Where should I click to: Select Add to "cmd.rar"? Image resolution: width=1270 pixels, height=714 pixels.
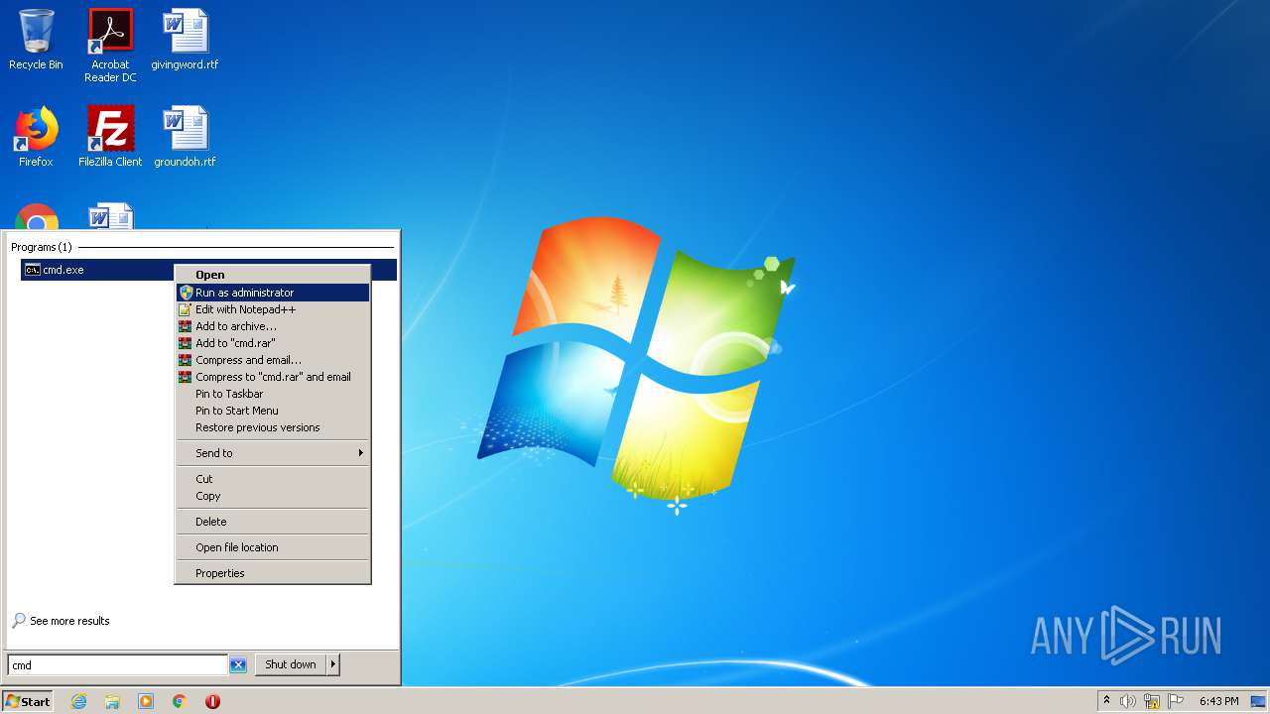(x=273, y=343)
